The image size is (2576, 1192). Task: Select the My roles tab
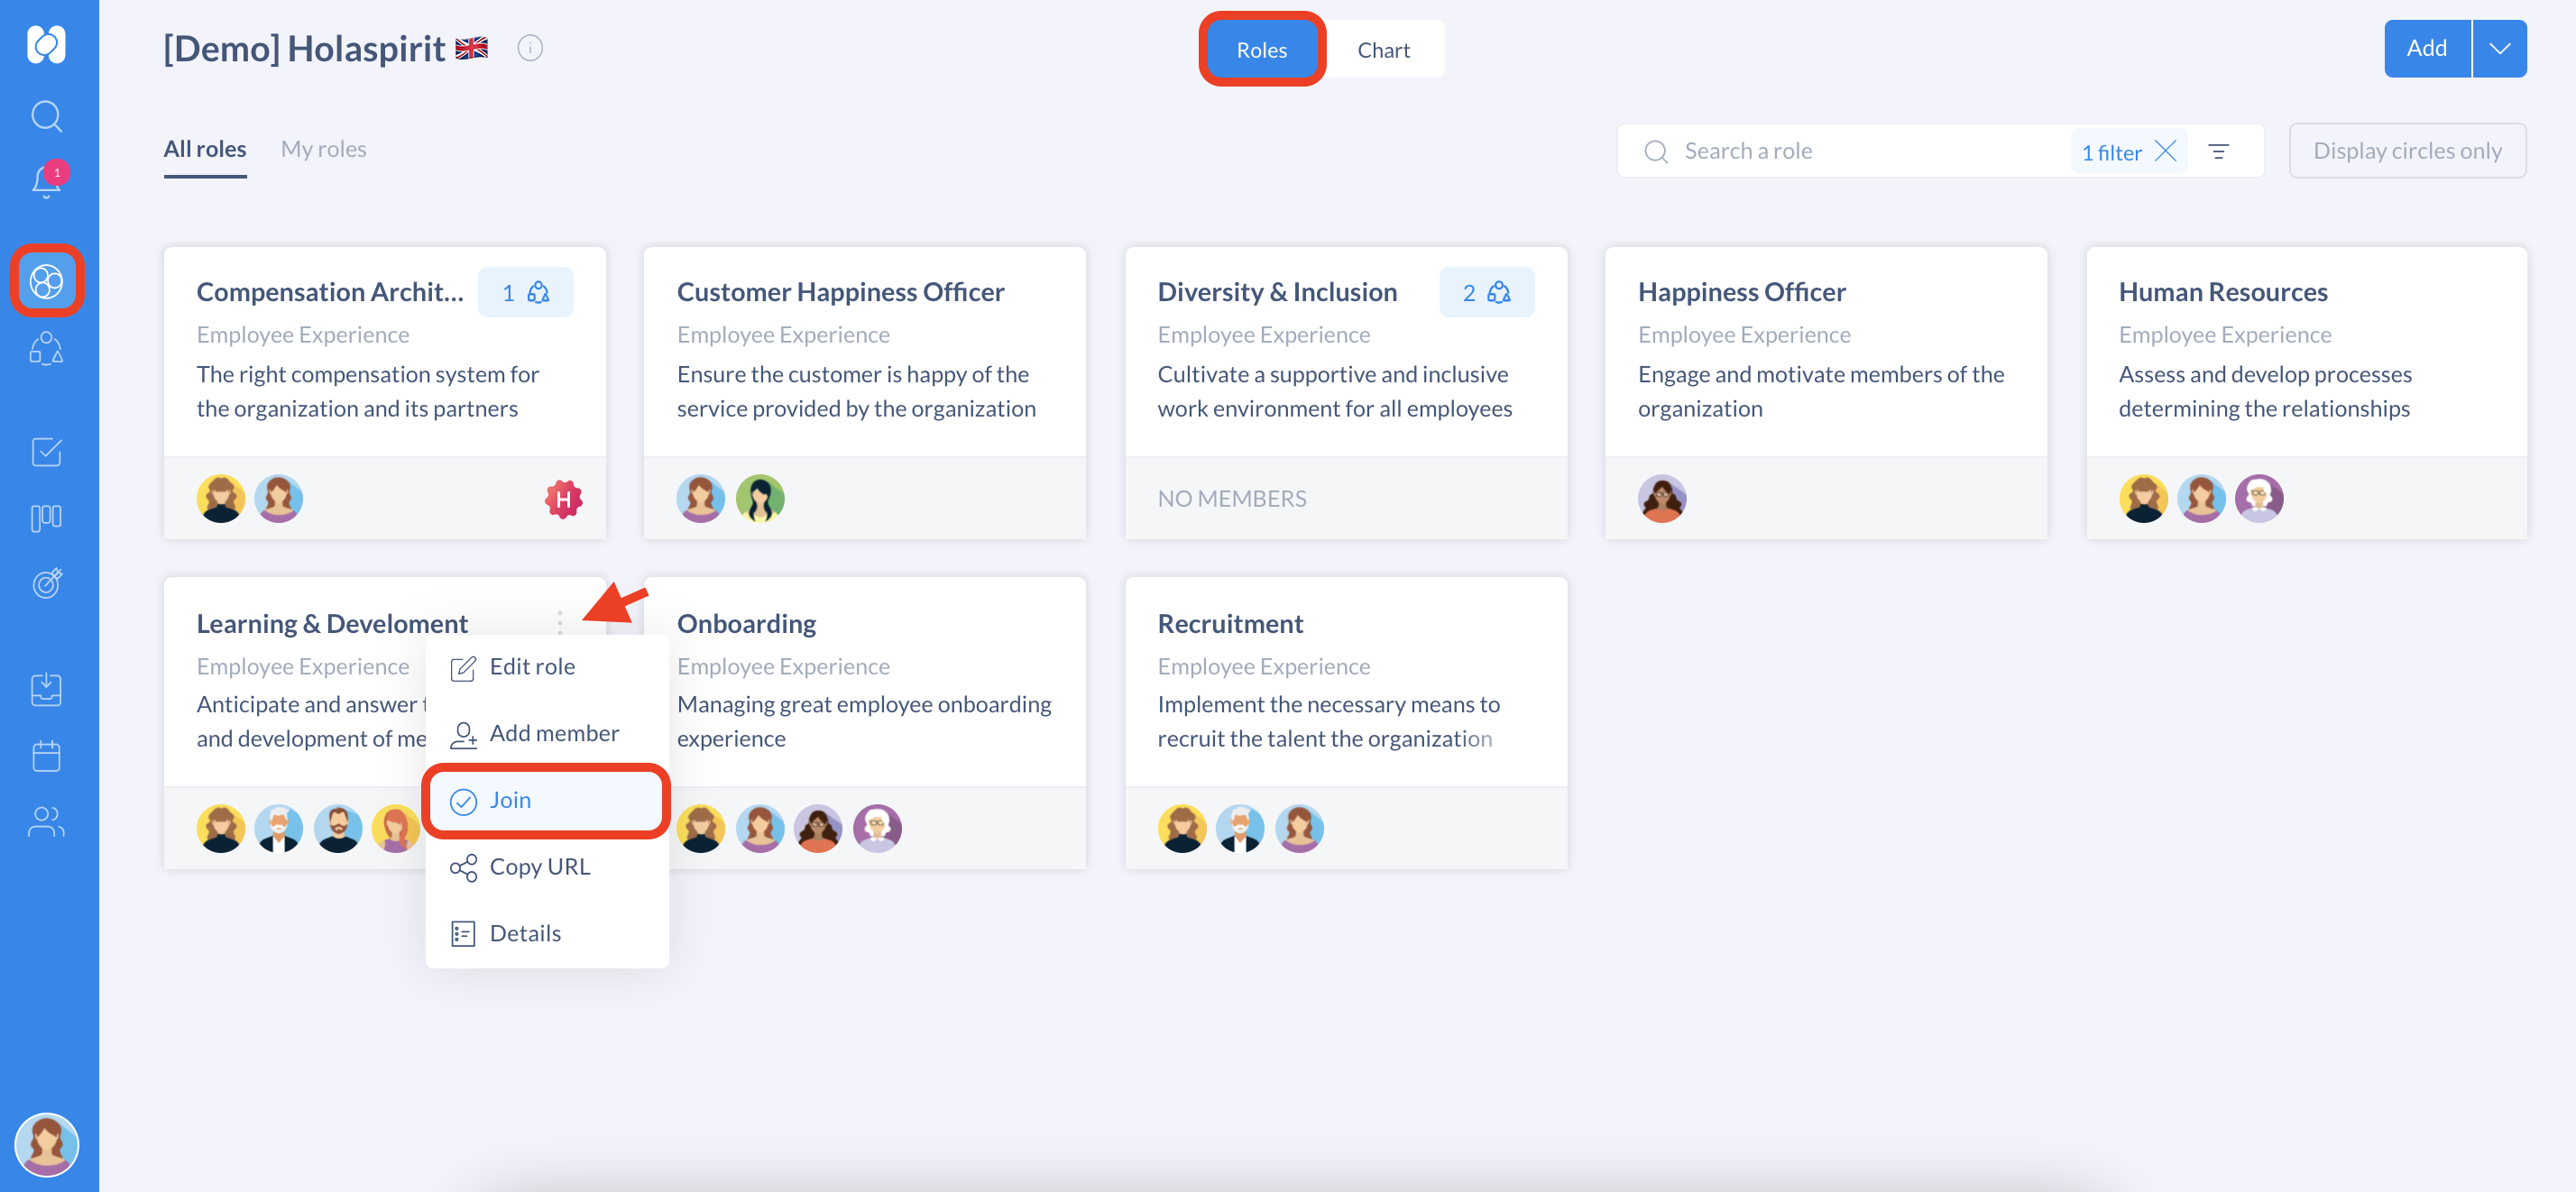323,149
